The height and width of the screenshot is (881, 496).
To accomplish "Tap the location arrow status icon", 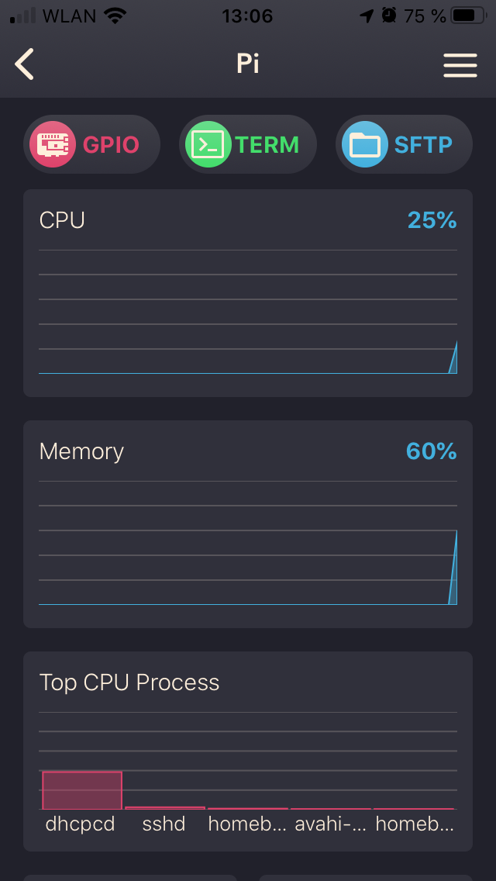I will (x=367, y=16).
